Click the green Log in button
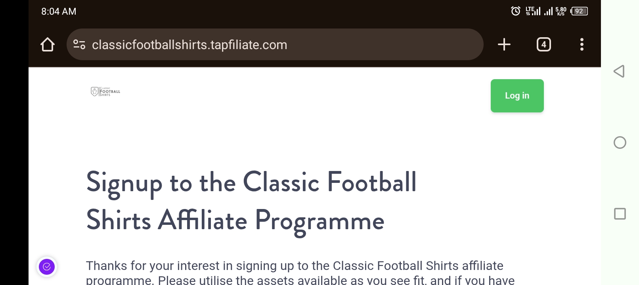The height and width of the screenshot is (285, 639). pyautogui.click(x=517, y=96)
